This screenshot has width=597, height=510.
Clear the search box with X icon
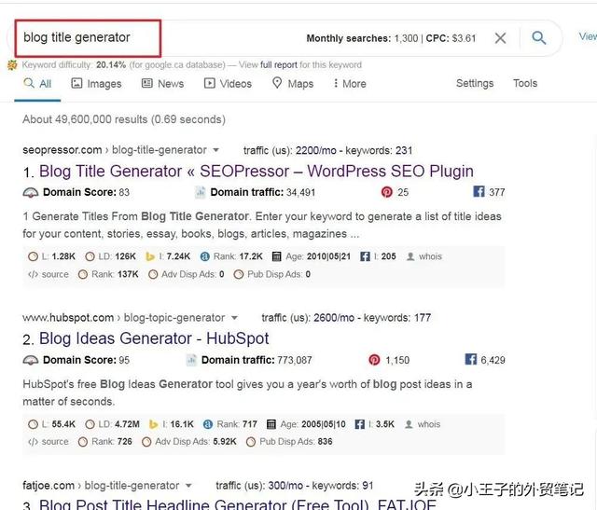500,38
